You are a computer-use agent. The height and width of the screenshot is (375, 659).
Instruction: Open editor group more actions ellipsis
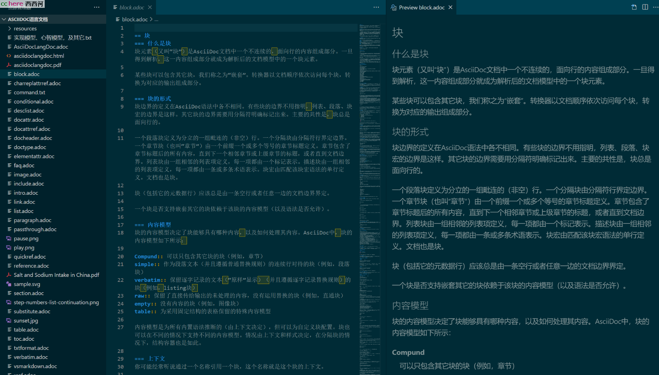[x=376, y=7]
